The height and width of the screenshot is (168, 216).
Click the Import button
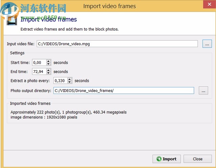167,159
